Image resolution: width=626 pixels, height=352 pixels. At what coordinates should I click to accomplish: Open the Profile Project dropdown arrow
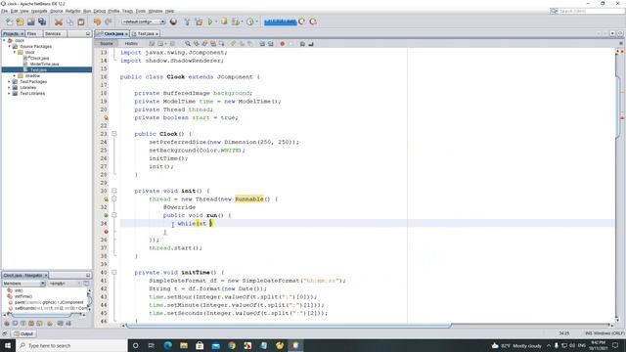pyautogui.click(x=256, y=22)
